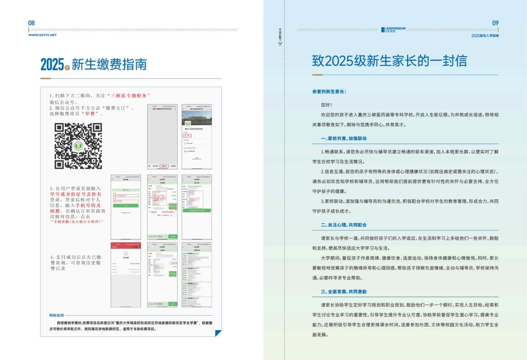Click the red text mentioning "光大银行小程序"
This screenshot has height=360, width=527.
pyautogui.click(x=77, y=222)
